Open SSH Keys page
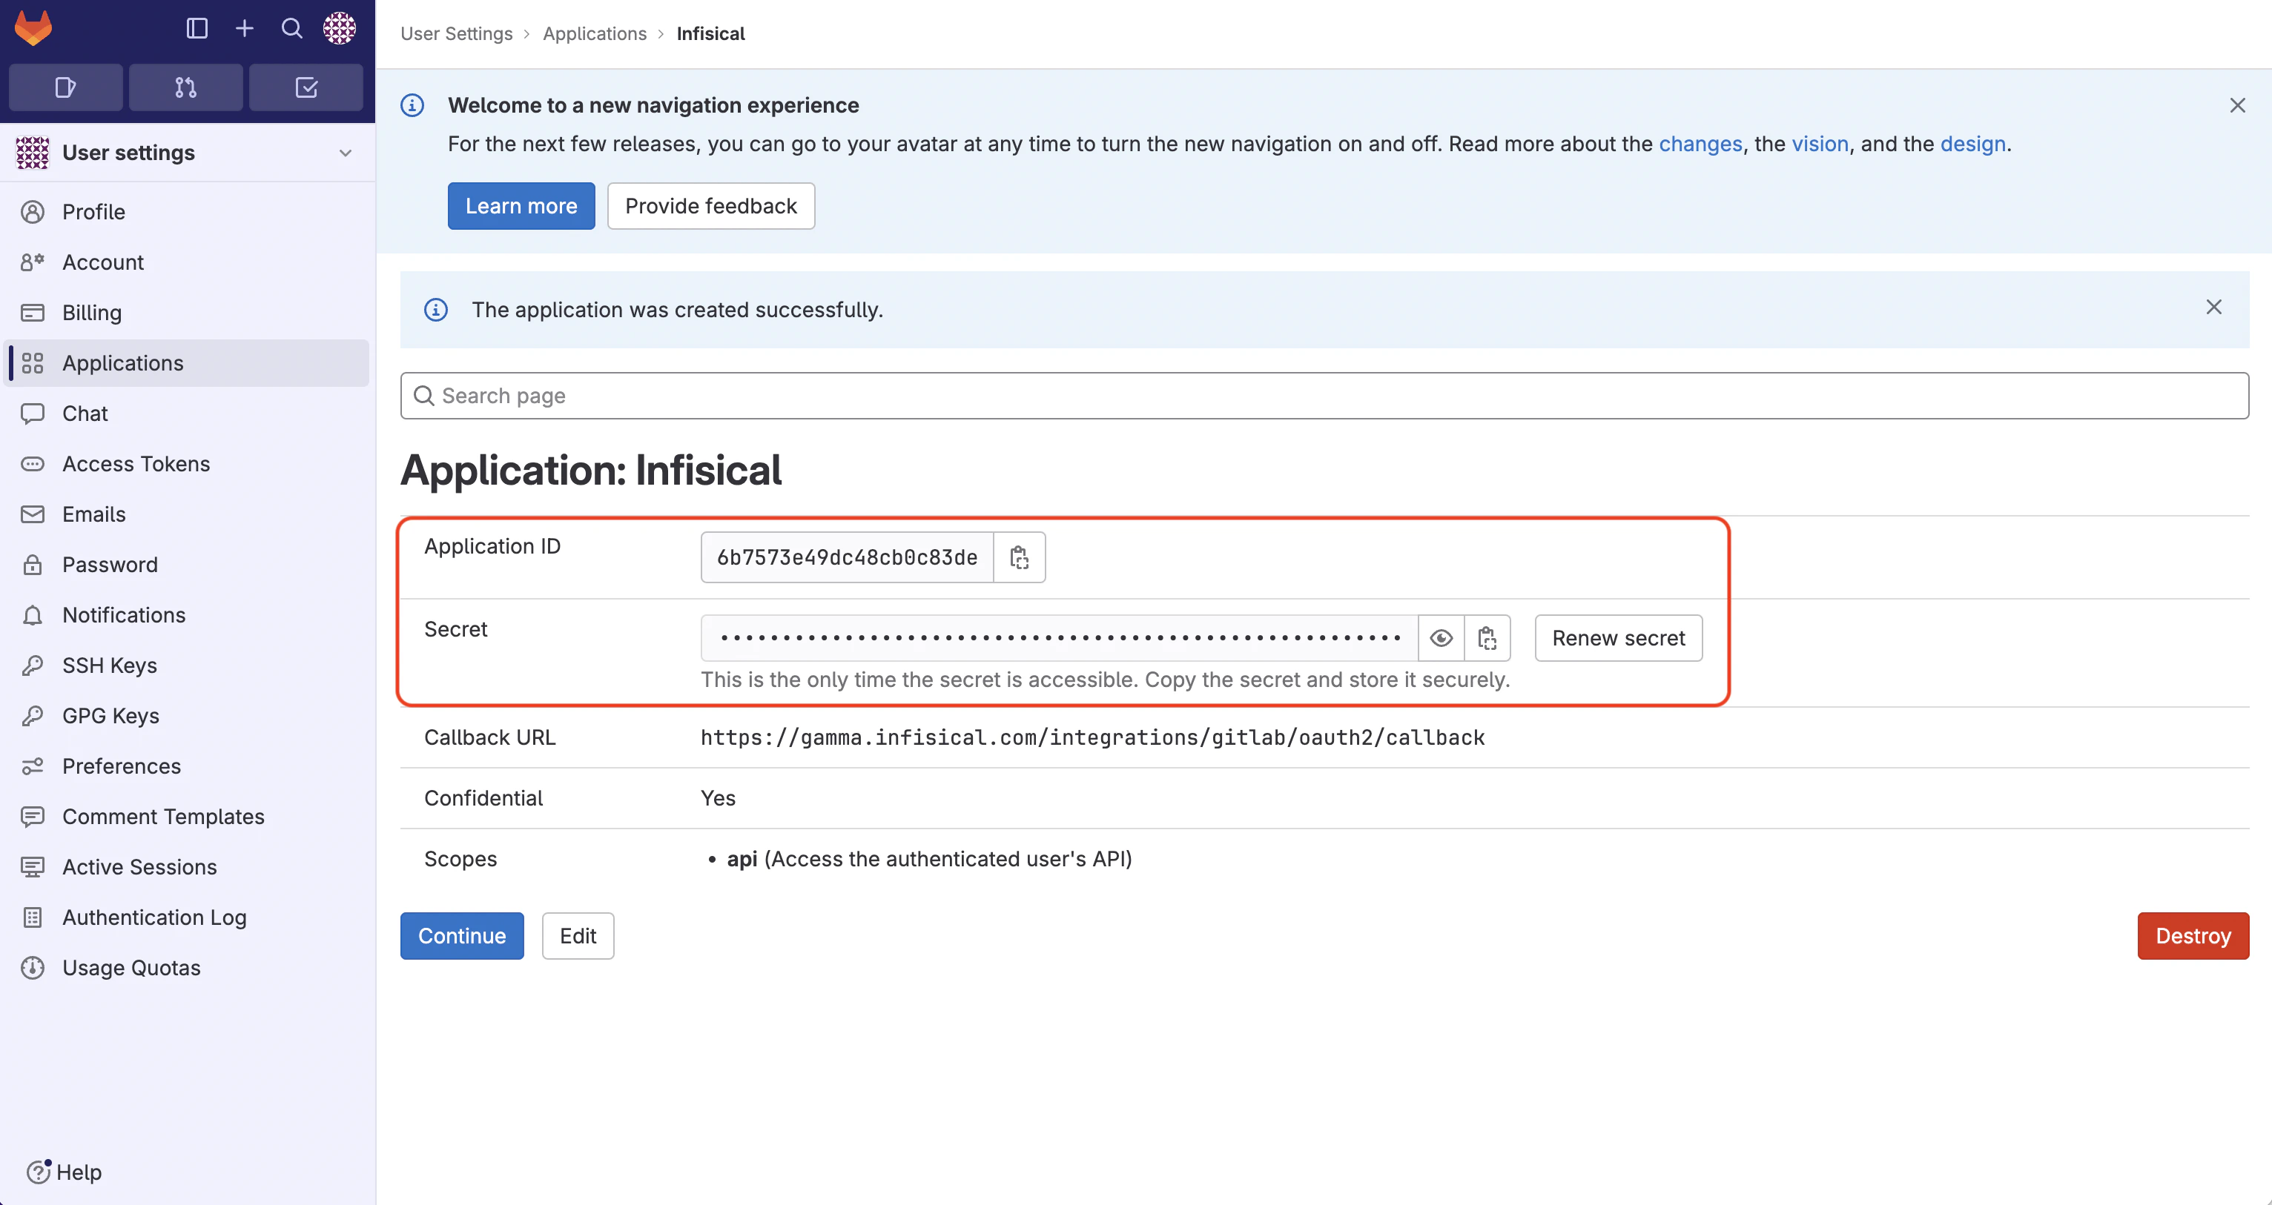This screenshot has height=1205, width=2272. pyautogui.click(x=187, y=665)
